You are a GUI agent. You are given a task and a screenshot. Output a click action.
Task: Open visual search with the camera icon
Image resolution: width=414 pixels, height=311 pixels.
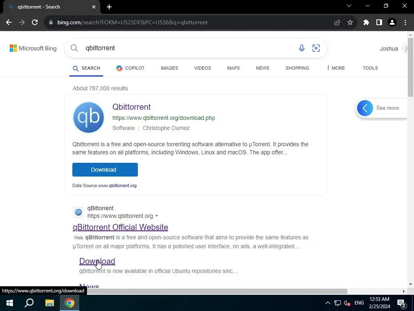pos(316,48)
